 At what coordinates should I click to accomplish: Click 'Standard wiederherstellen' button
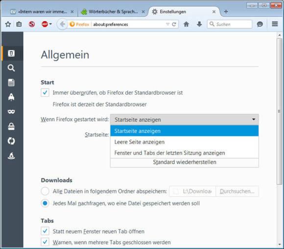tap(185, 162)
